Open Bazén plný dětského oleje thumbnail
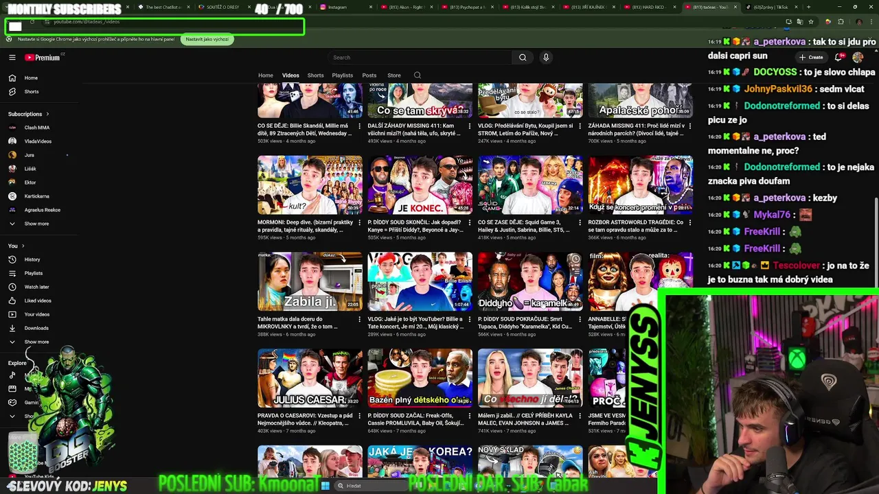The image size is (879, 494). point(420,378)
